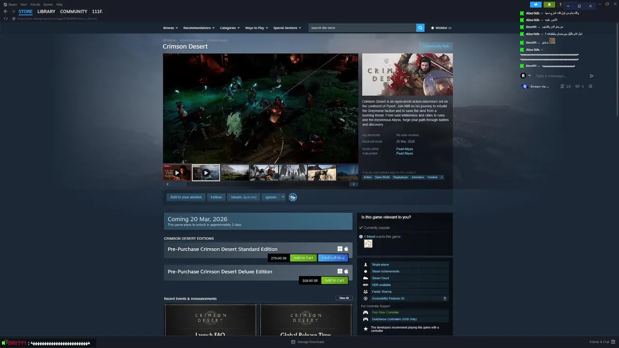Click the Accessibility Features (5) link
619x348 pixels.
[388, 298]
